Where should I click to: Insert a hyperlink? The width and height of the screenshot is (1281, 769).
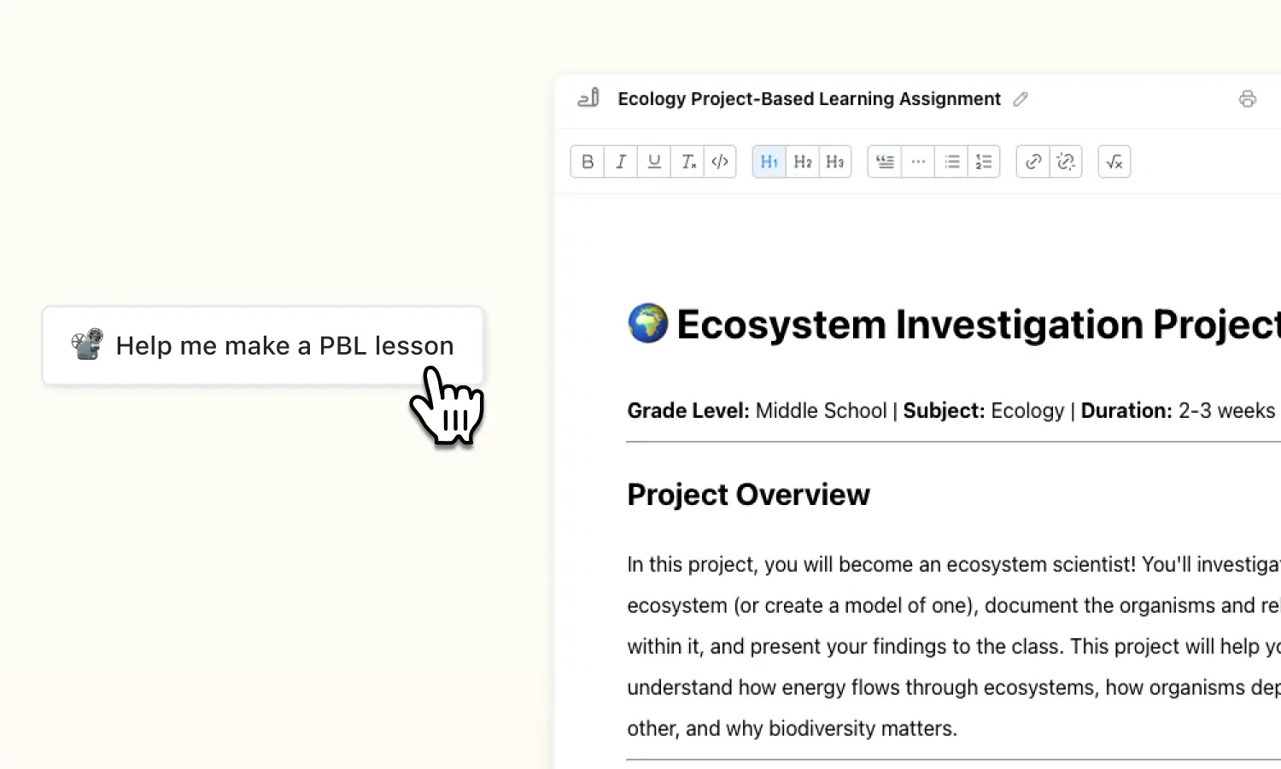click(1032, 161)
